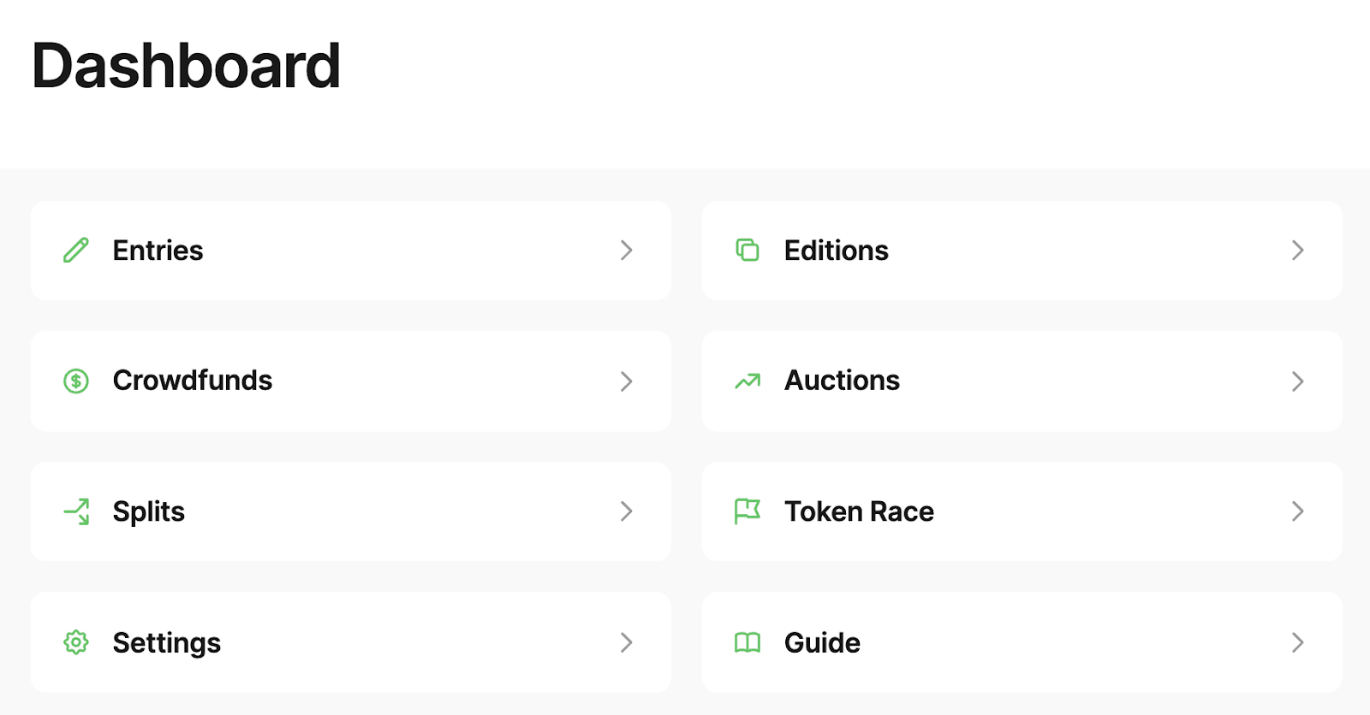Open the Settings menu text
The image size is (1370, 715).
coord(167,642)
